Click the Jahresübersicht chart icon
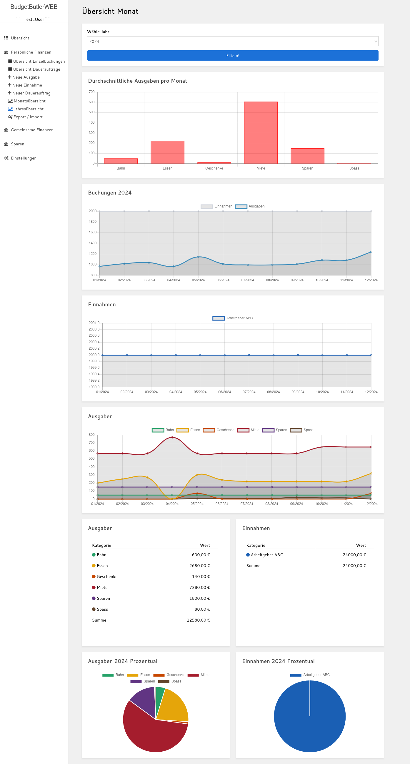Viewport: 410px width, 764px height. [10, 109]
